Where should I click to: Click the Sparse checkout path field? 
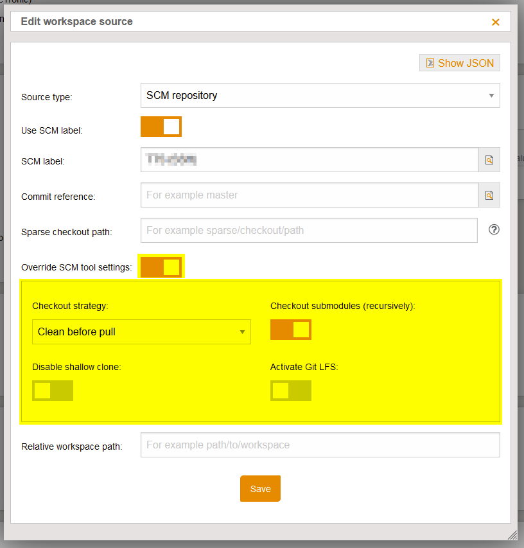(x=309, y=230)
